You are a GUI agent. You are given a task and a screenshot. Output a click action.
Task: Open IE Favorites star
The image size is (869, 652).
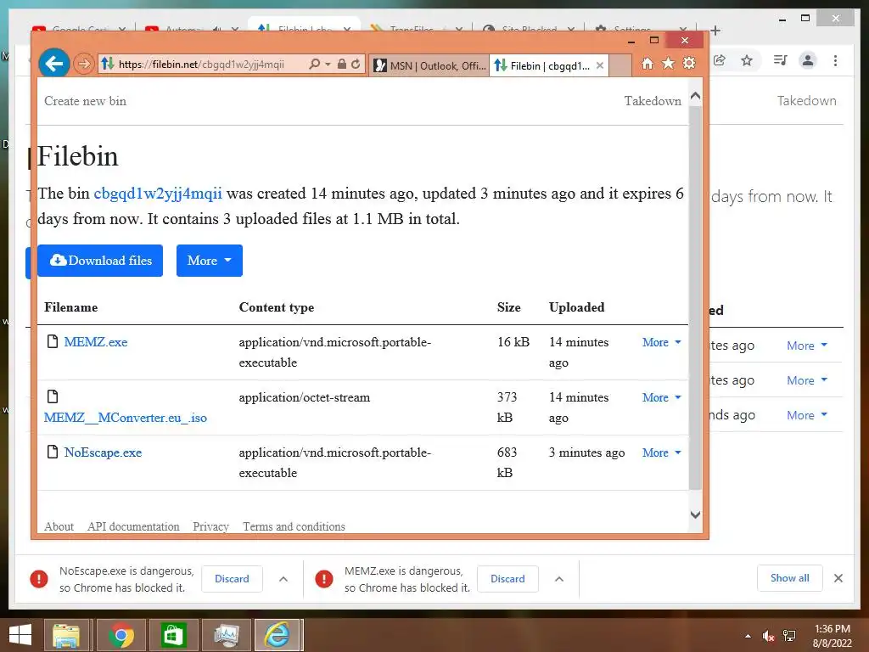[669, 63]
